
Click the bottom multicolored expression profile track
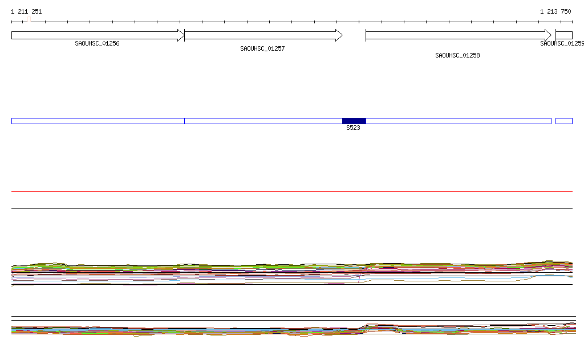[292, 330]
